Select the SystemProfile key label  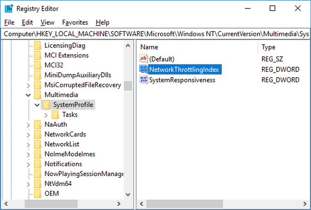coord(73,105)
